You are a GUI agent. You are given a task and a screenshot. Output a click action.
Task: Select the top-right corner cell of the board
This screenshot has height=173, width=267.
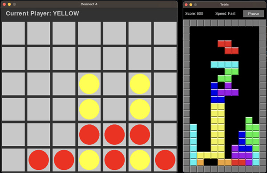[x=165, y=33]
